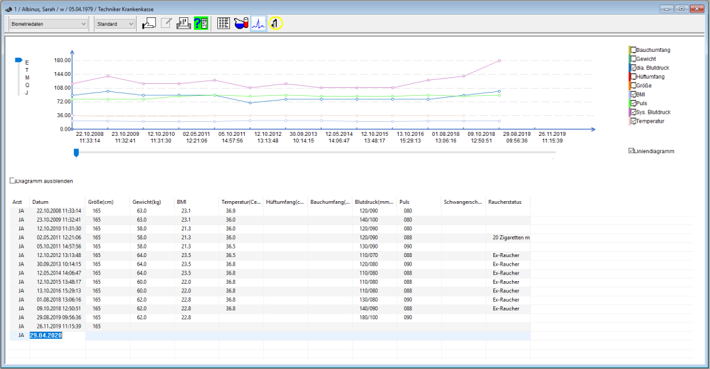Select the table row dated 12.10.2012

(x=270, y=255)
